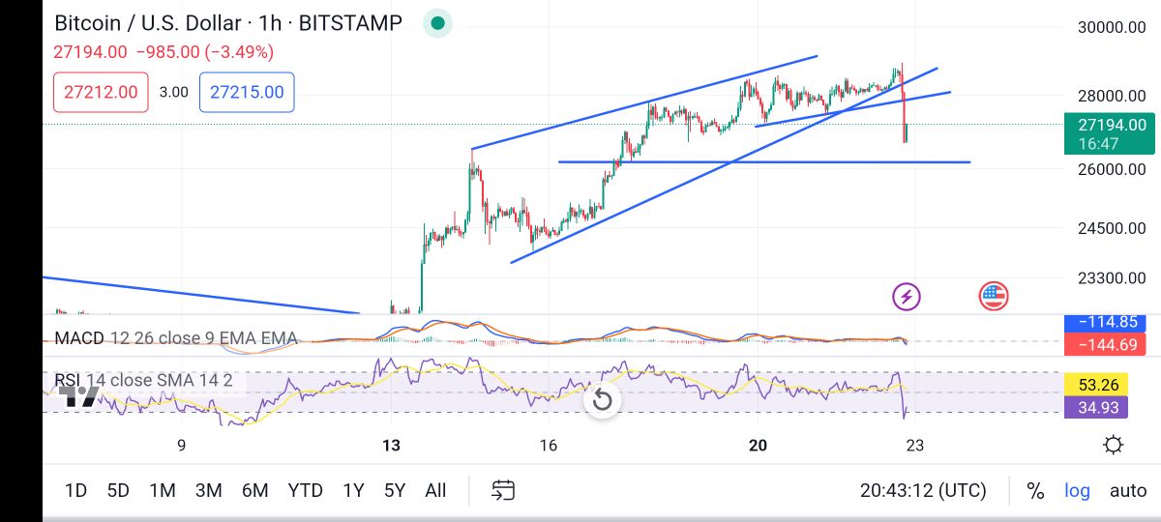
Task: Click the green market status dot icon
Action: pos(438,23)
